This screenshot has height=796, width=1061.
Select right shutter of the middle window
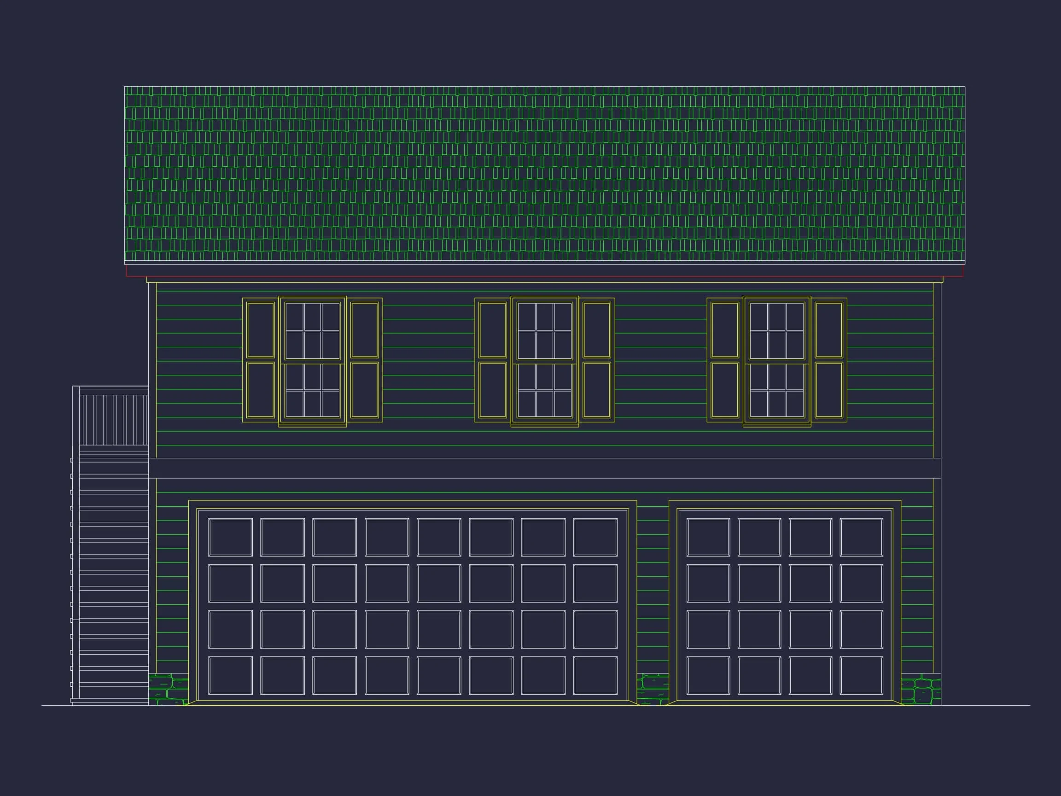[x=597, y=360]
